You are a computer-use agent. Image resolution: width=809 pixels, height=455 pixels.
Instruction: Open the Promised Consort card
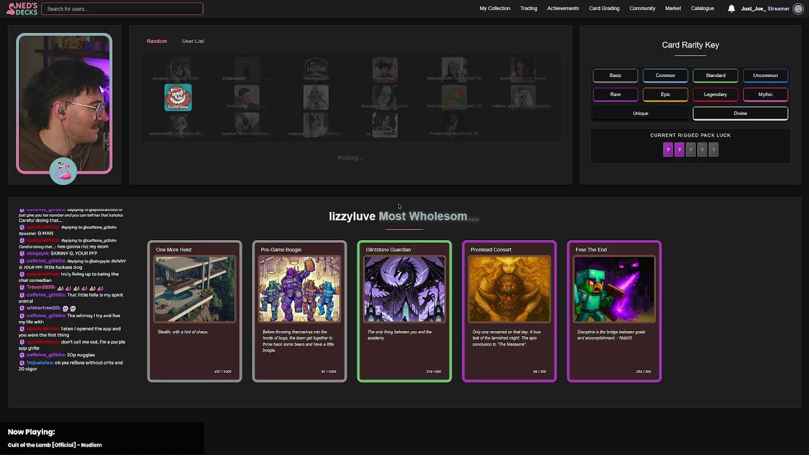[x=509, y=312]
